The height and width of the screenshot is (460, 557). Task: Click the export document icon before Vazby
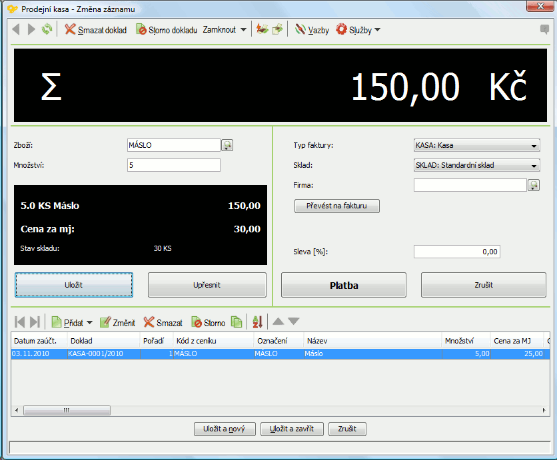pos(277,29)
